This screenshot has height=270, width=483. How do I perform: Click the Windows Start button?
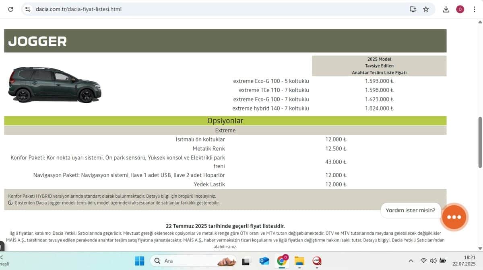139,261
